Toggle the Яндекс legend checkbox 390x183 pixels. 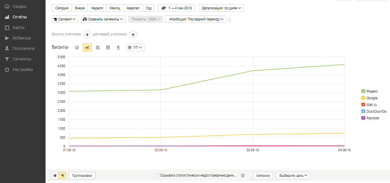(363, 91)
